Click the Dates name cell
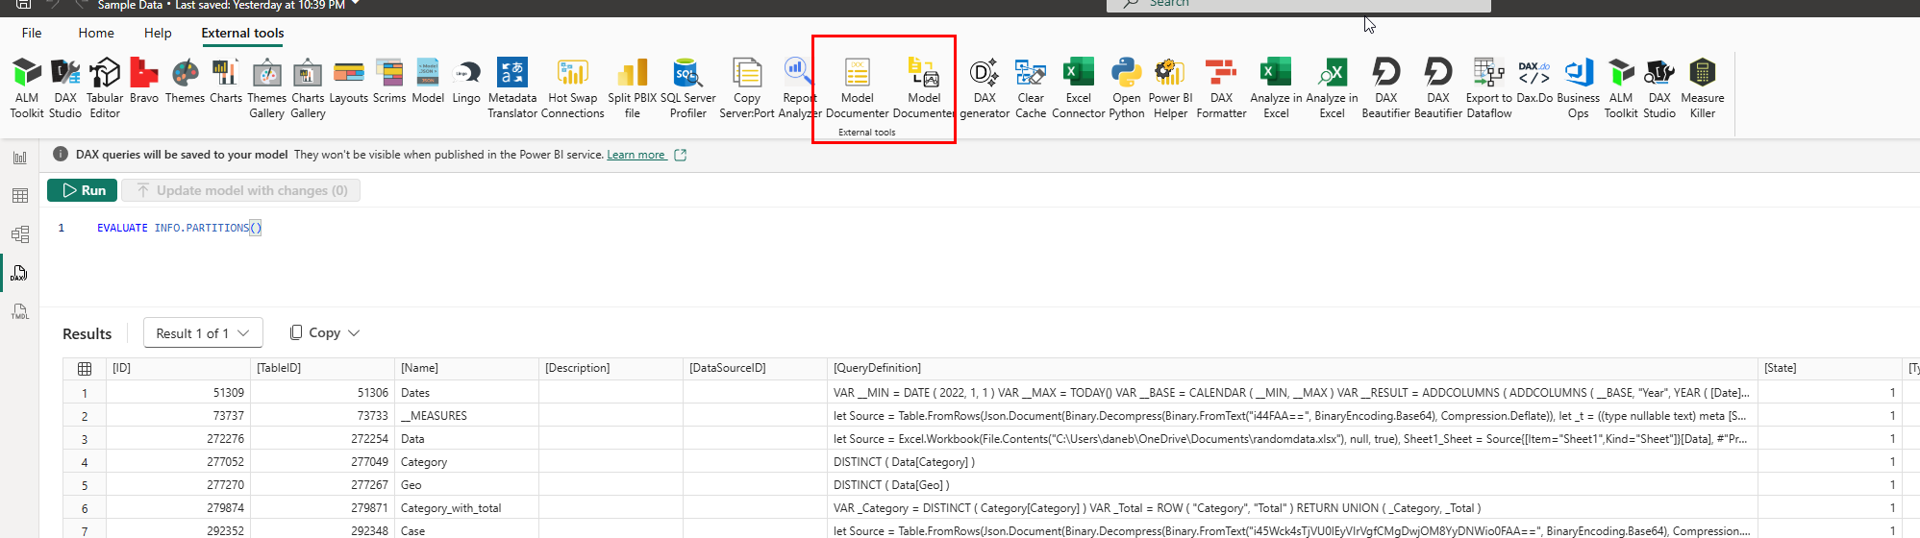Screen dimensions: 1920x538 tap(466, 392)
